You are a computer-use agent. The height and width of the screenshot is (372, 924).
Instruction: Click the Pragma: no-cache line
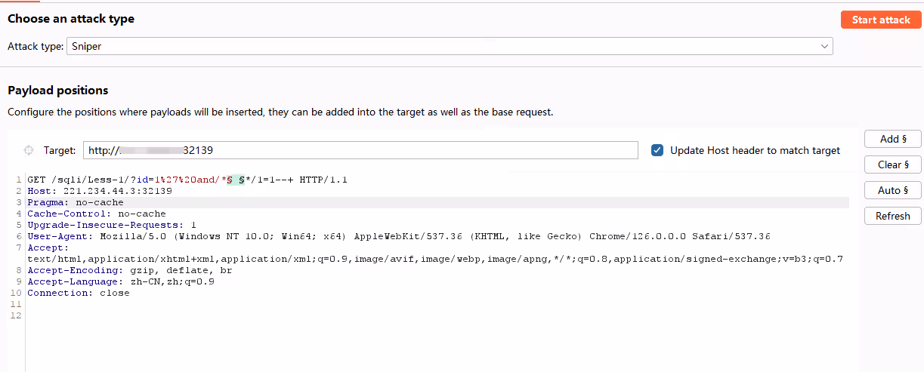pyautogui.click(x=76, y=202)
